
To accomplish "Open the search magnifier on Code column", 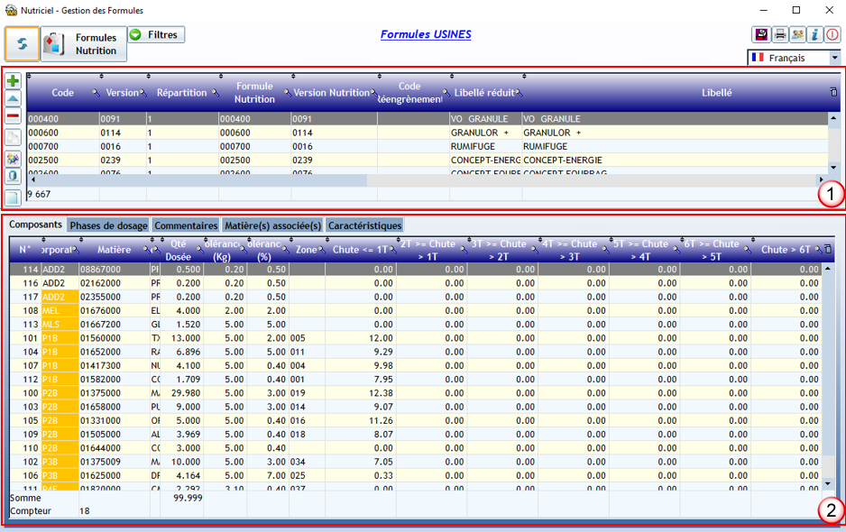I will [96, 93].
